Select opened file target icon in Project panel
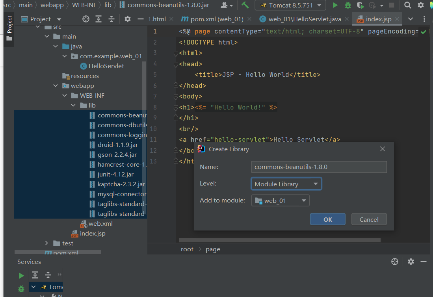433x297 pixels. 86,19
